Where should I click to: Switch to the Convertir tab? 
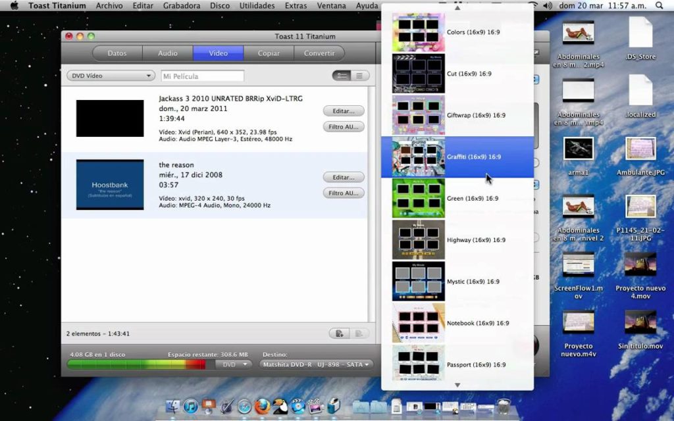[319, 53]
